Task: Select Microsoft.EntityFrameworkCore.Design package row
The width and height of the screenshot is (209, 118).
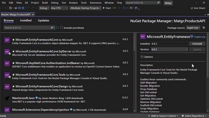Action: tap(66, 88)
